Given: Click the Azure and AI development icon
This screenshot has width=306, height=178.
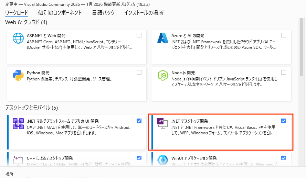Looking at the screenshot, I should click(162, 38).
